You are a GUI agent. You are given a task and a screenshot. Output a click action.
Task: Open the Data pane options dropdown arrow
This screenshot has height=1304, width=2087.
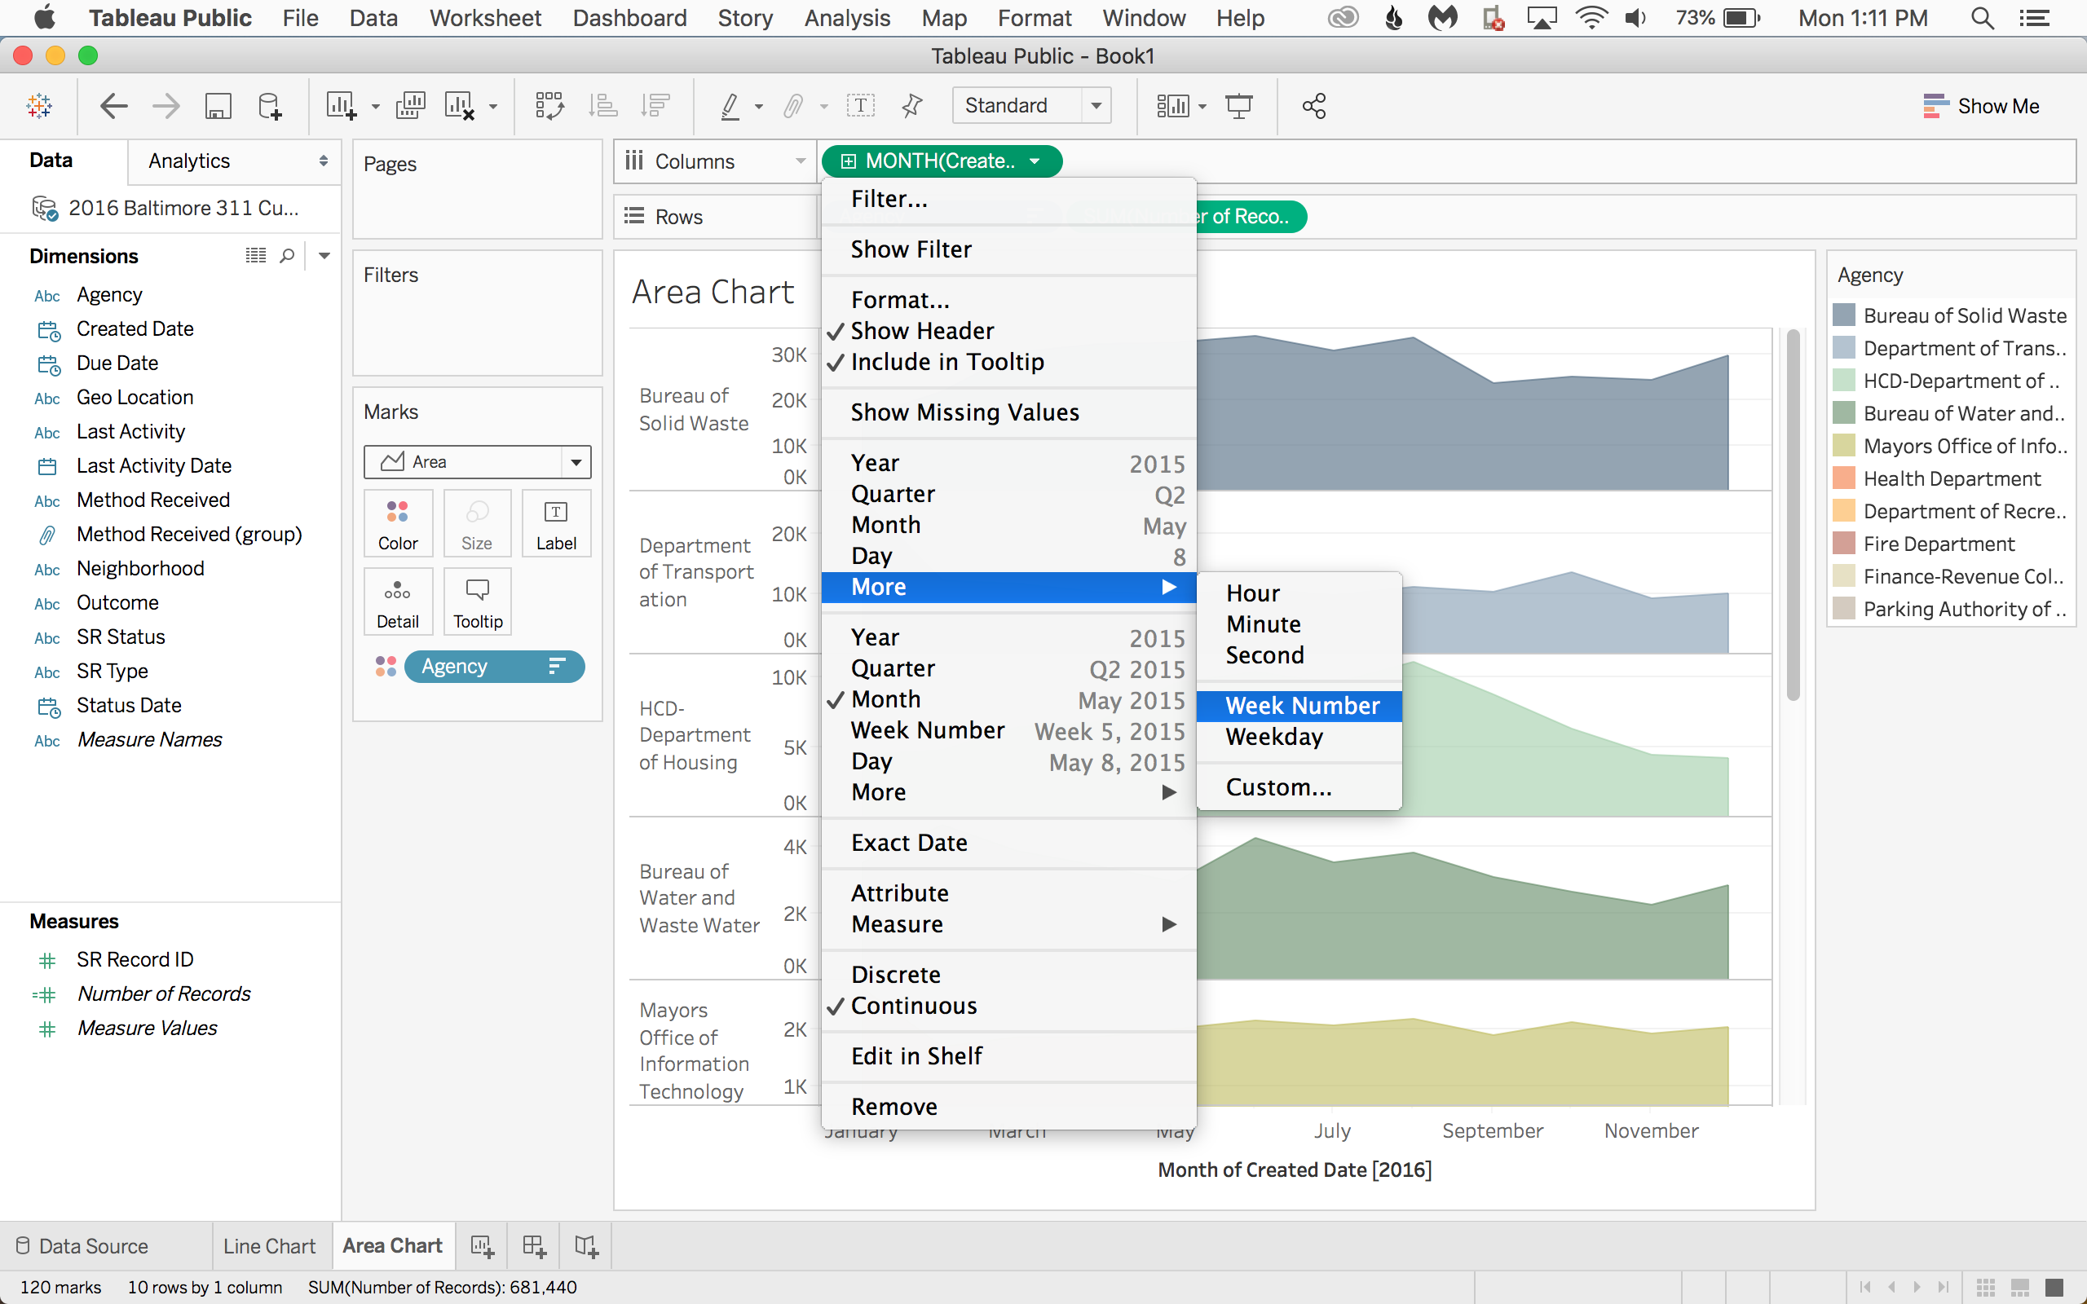324,256
